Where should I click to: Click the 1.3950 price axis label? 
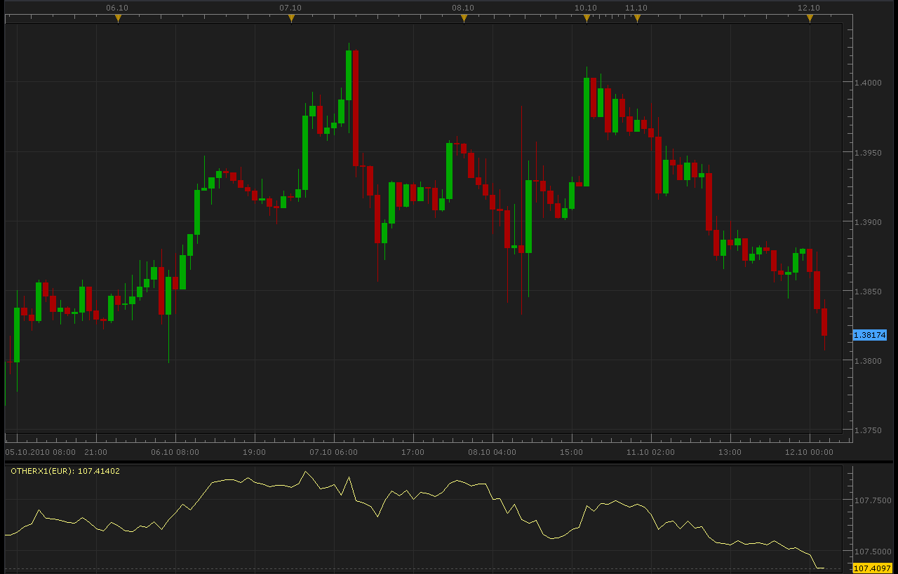868,153
